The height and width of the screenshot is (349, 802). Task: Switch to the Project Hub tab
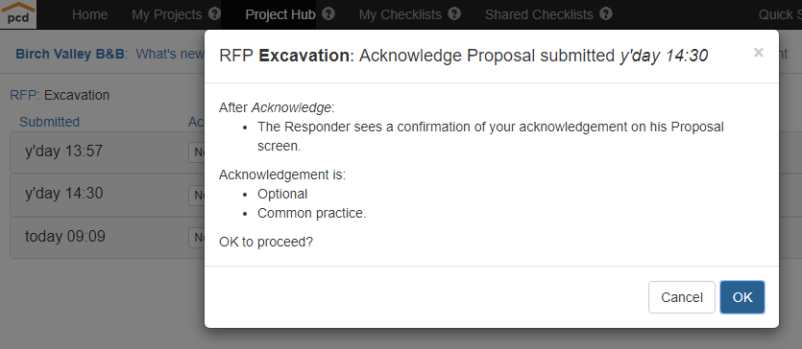click(280, 14)
